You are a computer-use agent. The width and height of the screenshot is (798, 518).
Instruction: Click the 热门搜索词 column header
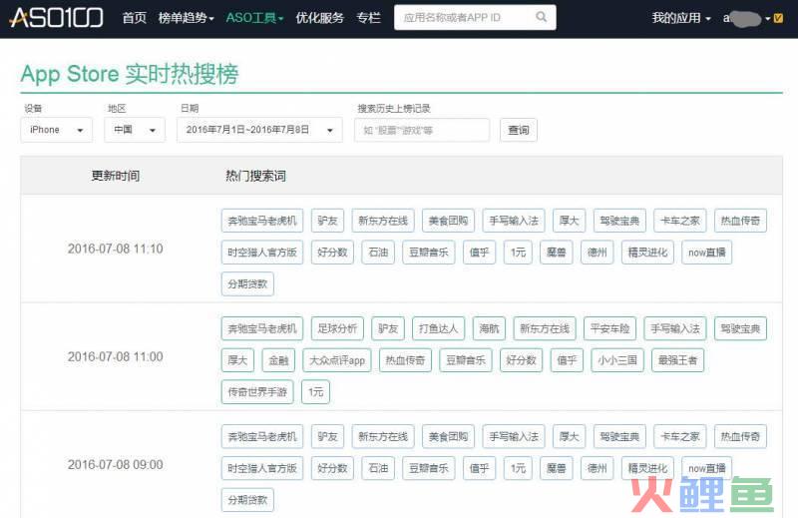tap(256, 176)
